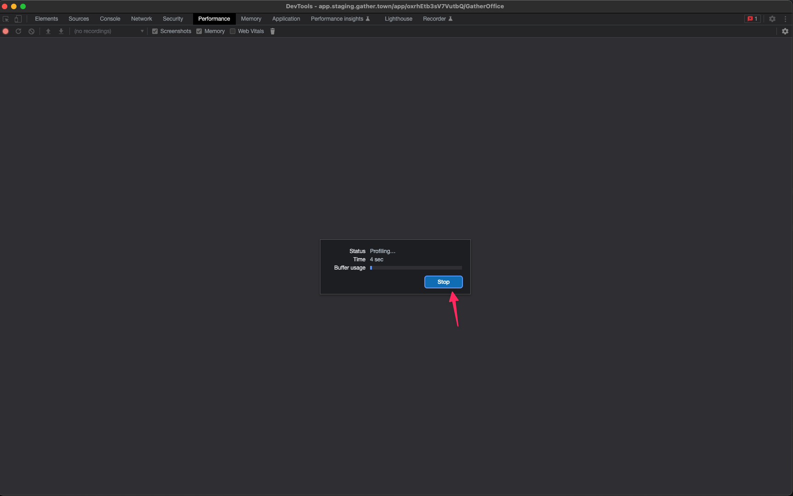Click the DevTools window title text
The height and width of the screenshot is (496, 793).
[x=395, y=6]
